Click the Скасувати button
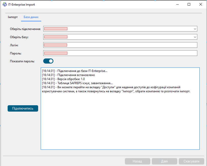This screenshot has width=207, height=166. click(x=191, y=161)
